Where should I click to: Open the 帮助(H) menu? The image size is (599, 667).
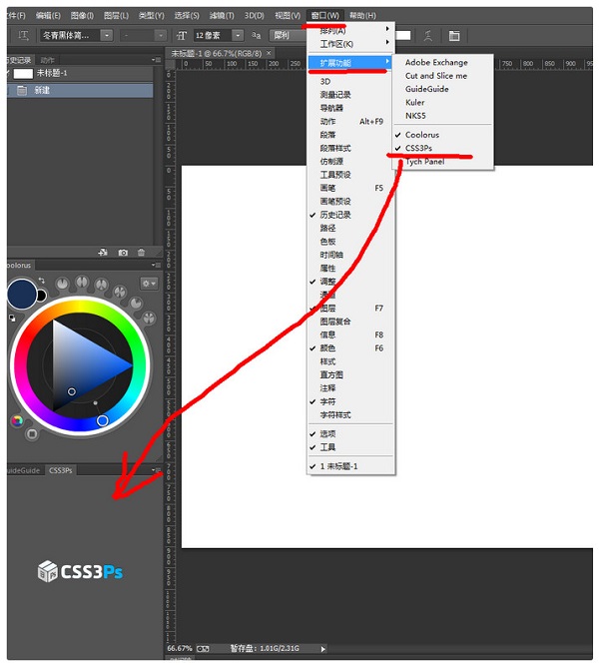click(x=362, y=16)
